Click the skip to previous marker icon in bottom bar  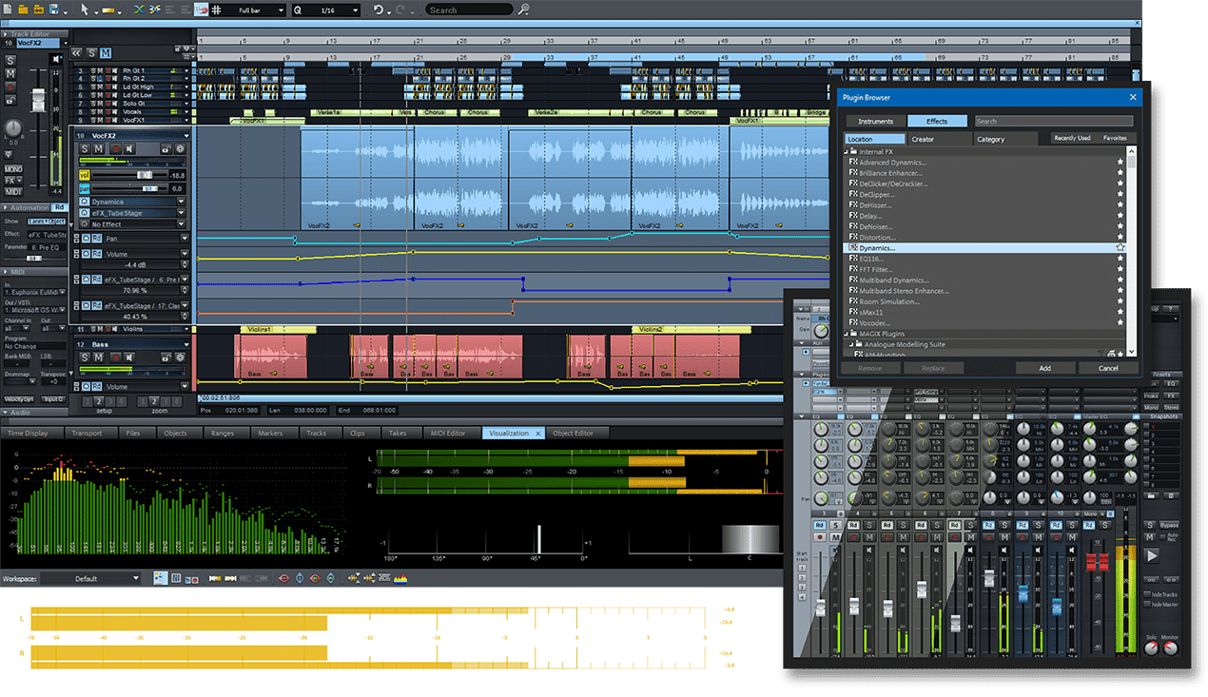[215, 578]
